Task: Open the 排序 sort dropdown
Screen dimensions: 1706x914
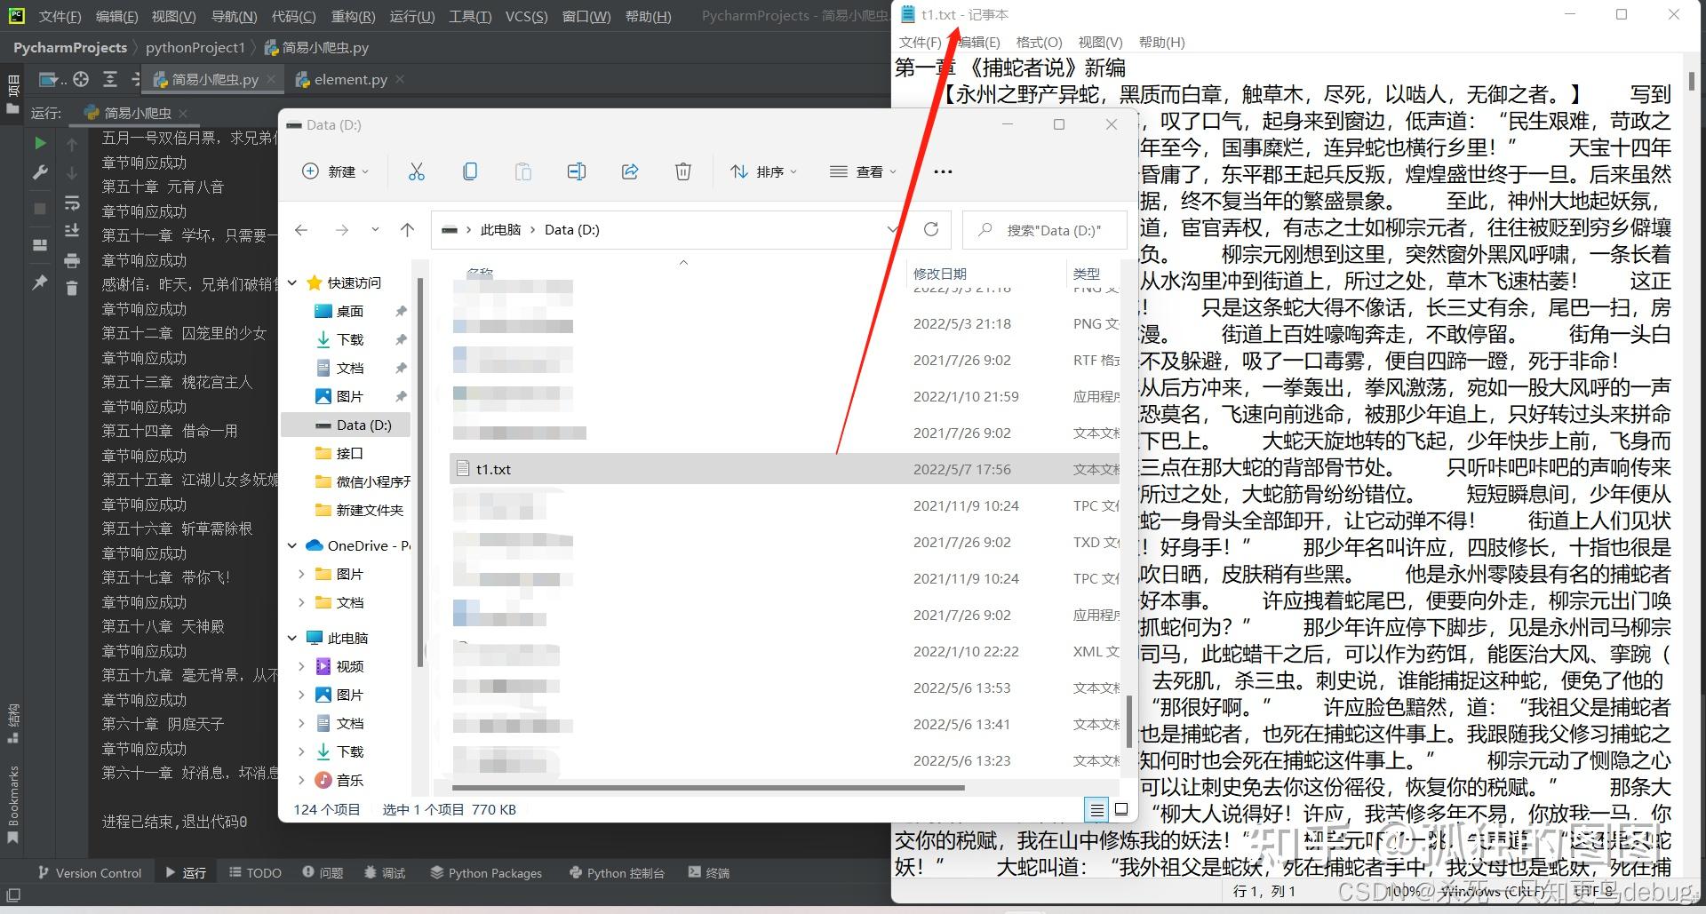Action: coord(763,171)
